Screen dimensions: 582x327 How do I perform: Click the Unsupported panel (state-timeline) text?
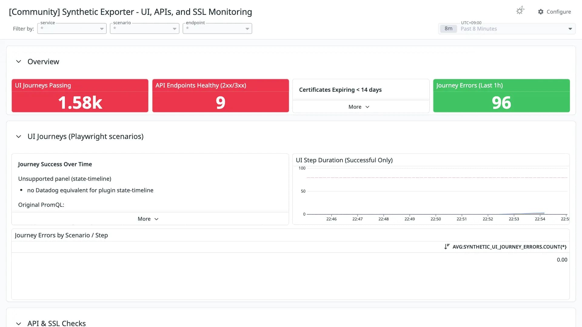pos(65,179)
